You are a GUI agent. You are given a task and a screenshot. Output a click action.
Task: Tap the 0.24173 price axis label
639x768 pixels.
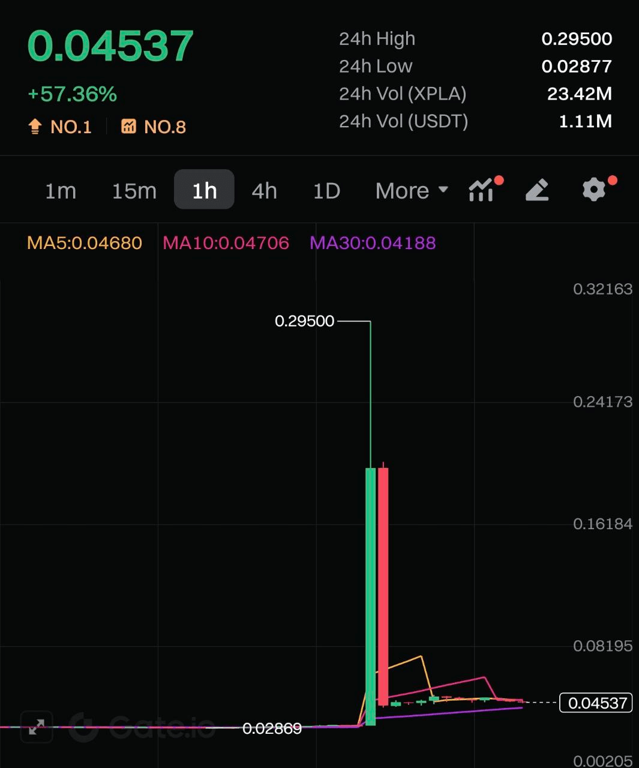(x=602, y=402)
